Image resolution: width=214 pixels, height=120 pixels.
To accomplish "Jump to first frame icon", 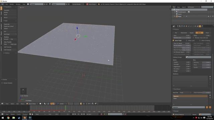I will [x=73, y=114].
